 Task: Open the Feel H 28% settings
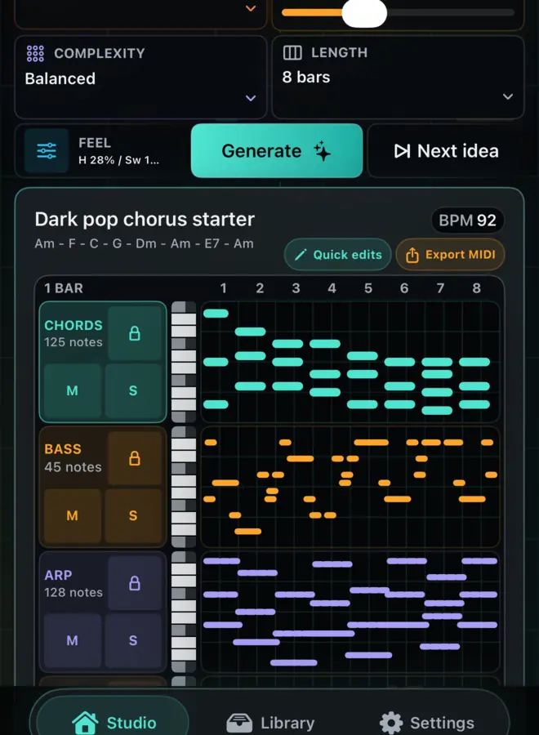pos(102,150)
